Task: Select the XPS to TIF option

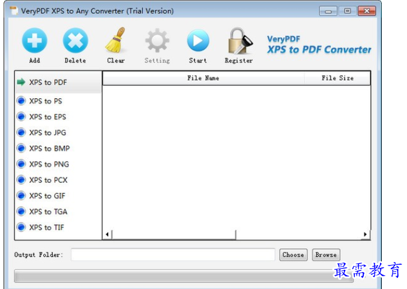Action: pyautogui.click(x=40, y=227)
